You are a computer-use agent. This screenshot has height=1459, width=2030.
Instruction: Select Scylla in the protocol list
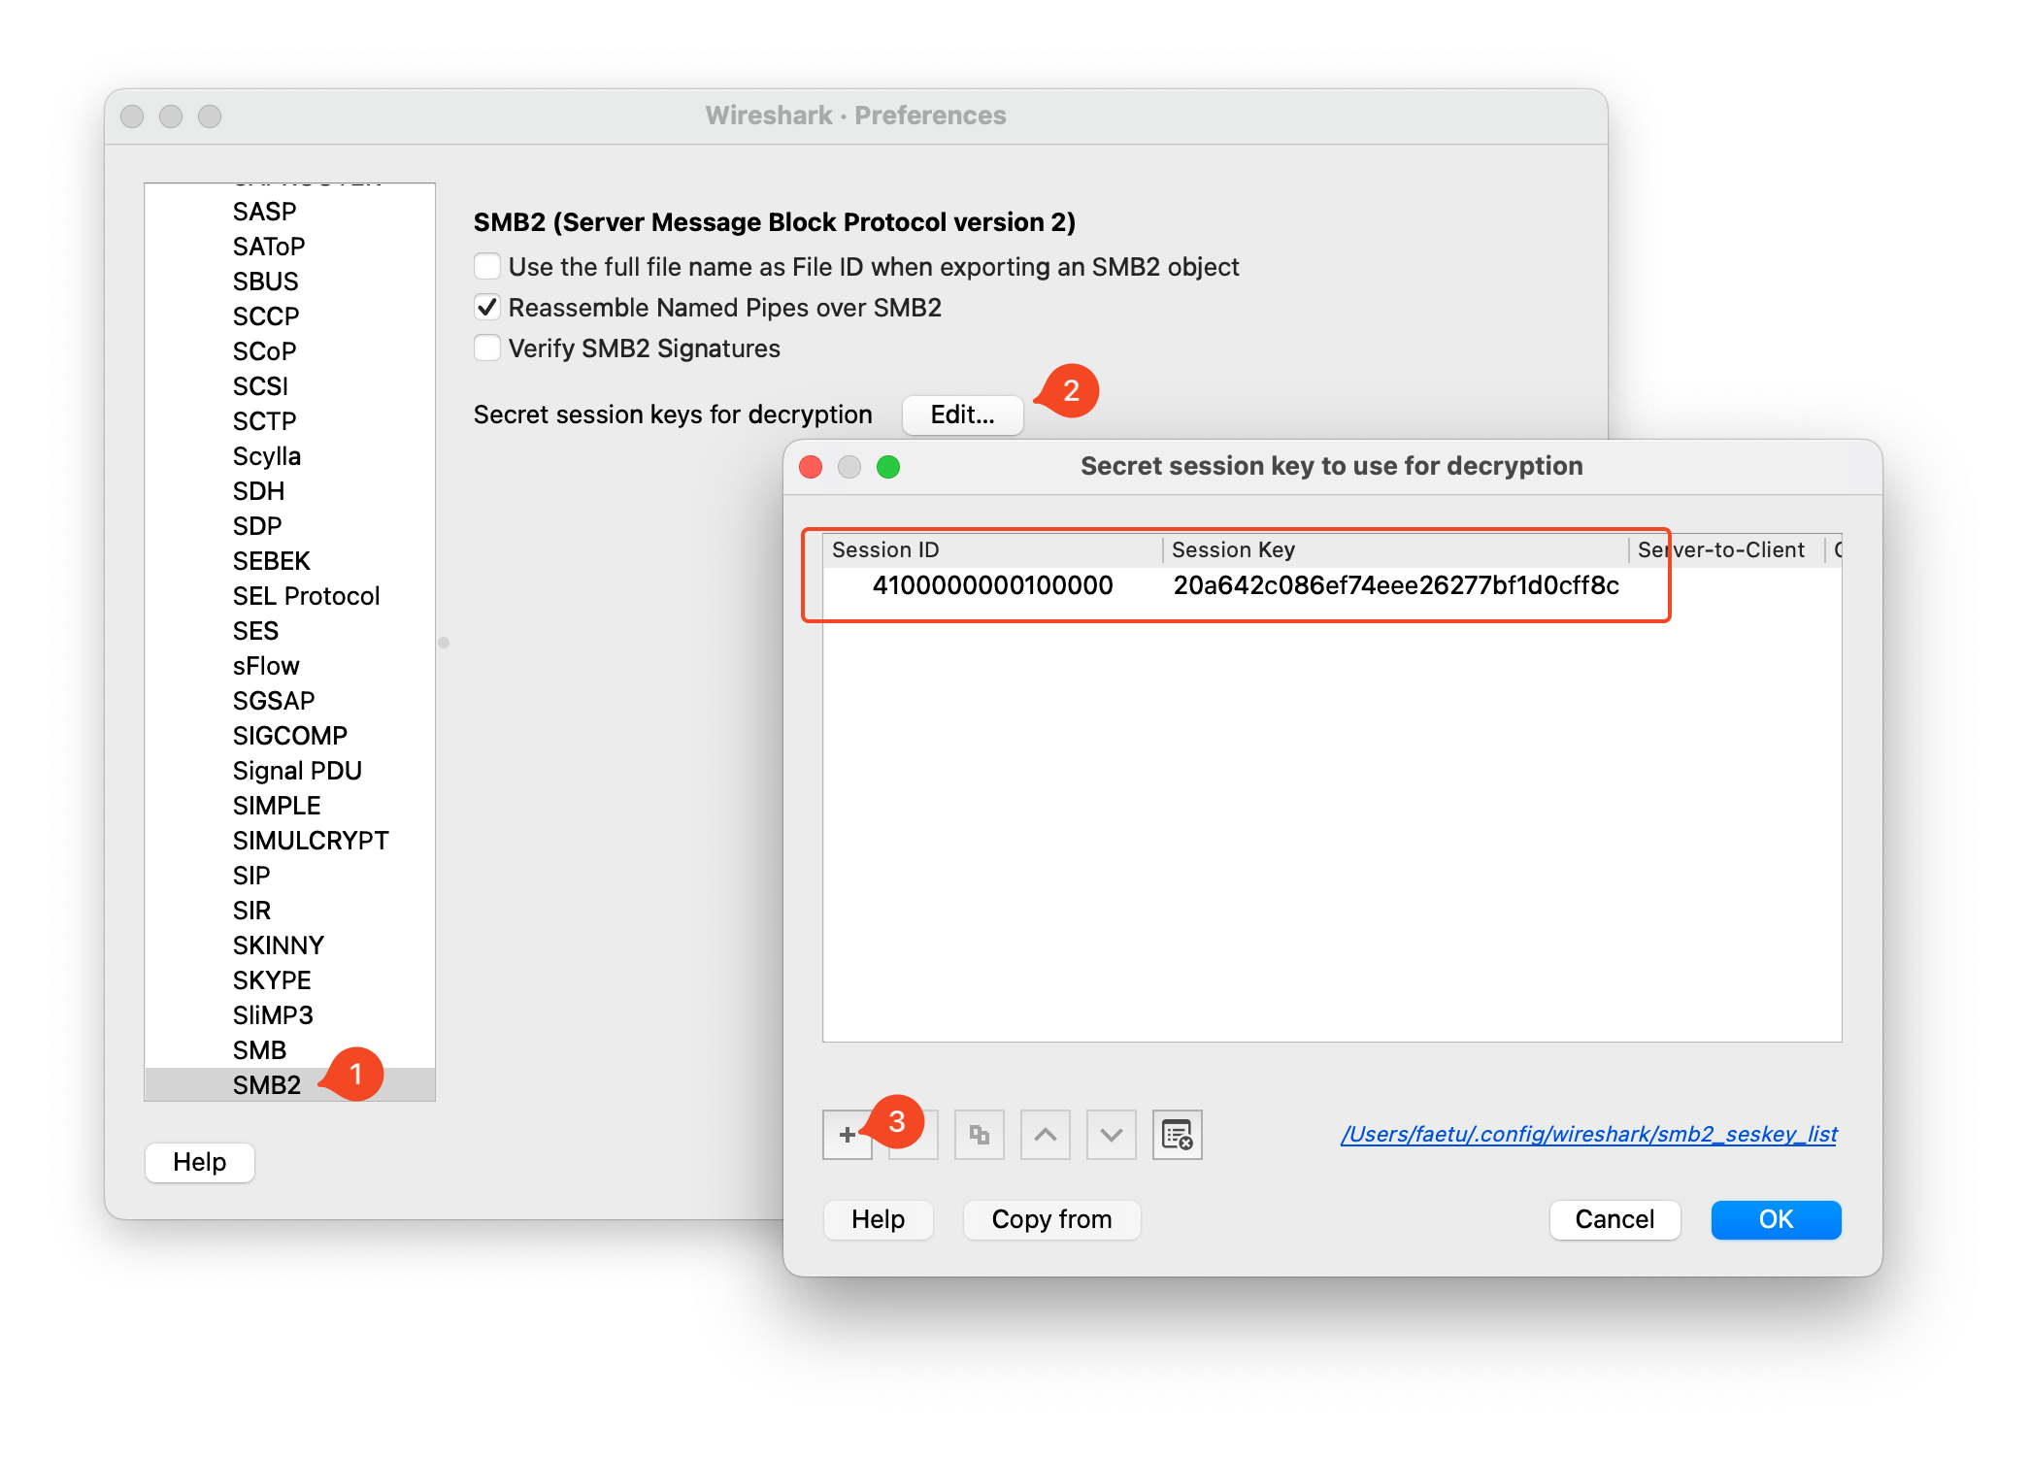(289, 455)
